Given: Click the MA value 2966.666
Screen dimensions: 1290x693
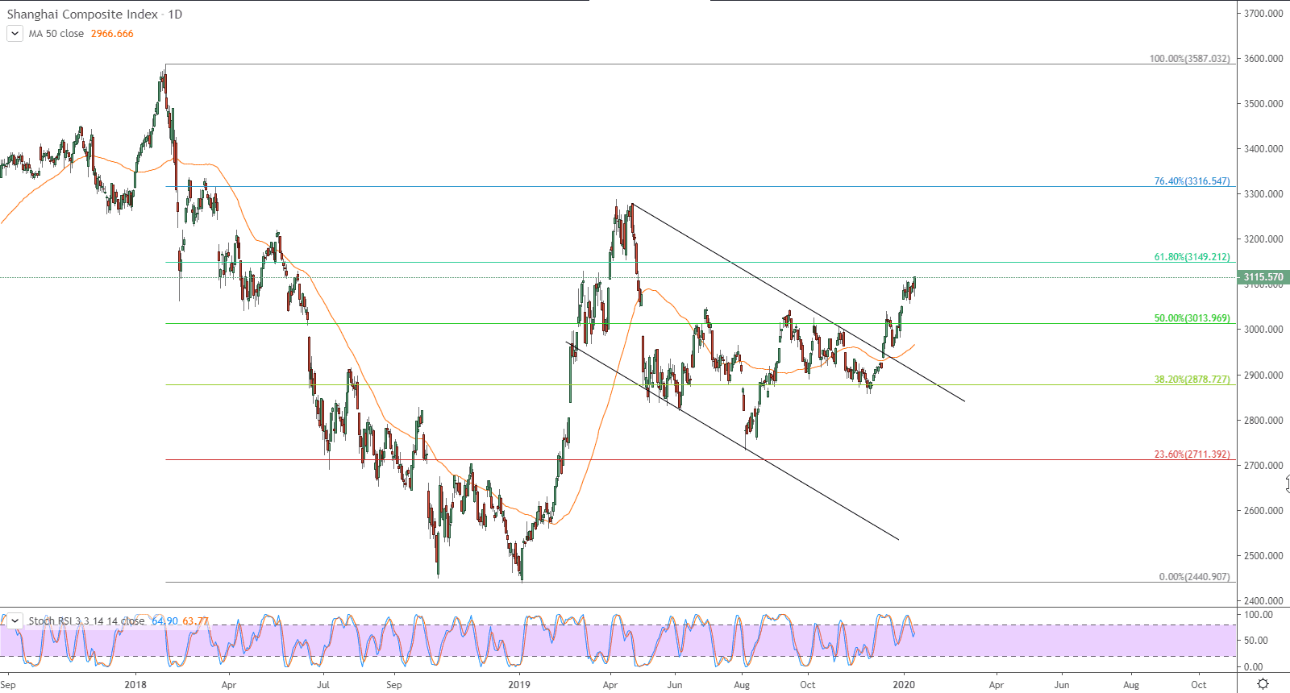Looking at the screenshot, I should pyautogui.click(x=112, y=34).
